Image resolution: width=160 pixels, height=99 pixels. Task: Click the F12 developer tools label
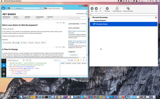tap(4, 60)
